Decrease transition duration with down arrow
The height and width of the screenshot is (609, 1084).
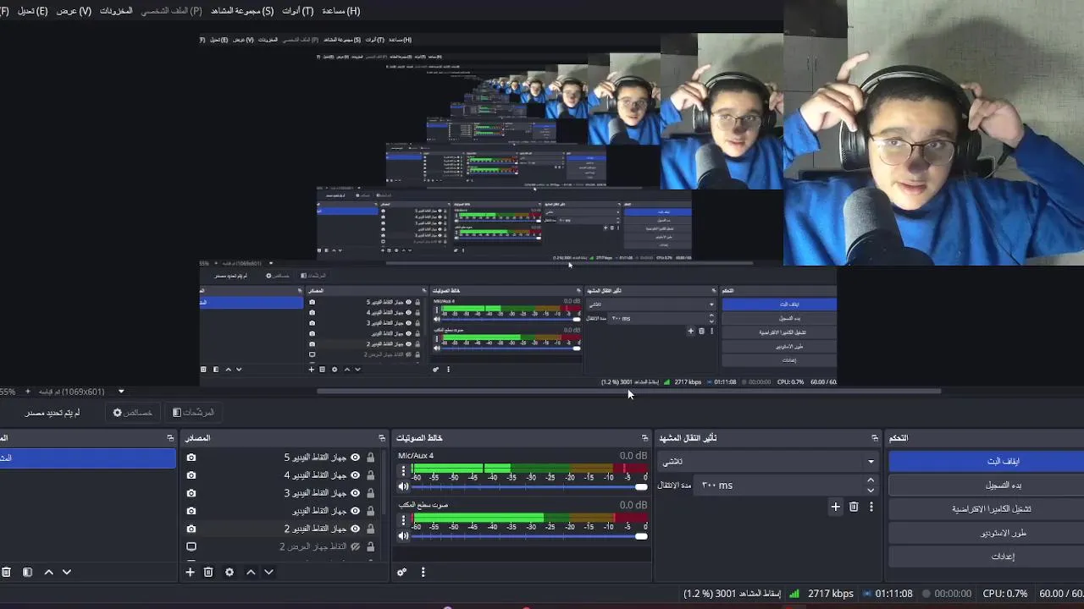coord(871,491)
